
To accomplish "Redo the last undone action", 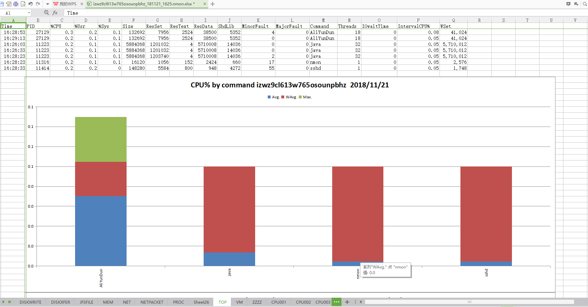I will coord(38,4).
